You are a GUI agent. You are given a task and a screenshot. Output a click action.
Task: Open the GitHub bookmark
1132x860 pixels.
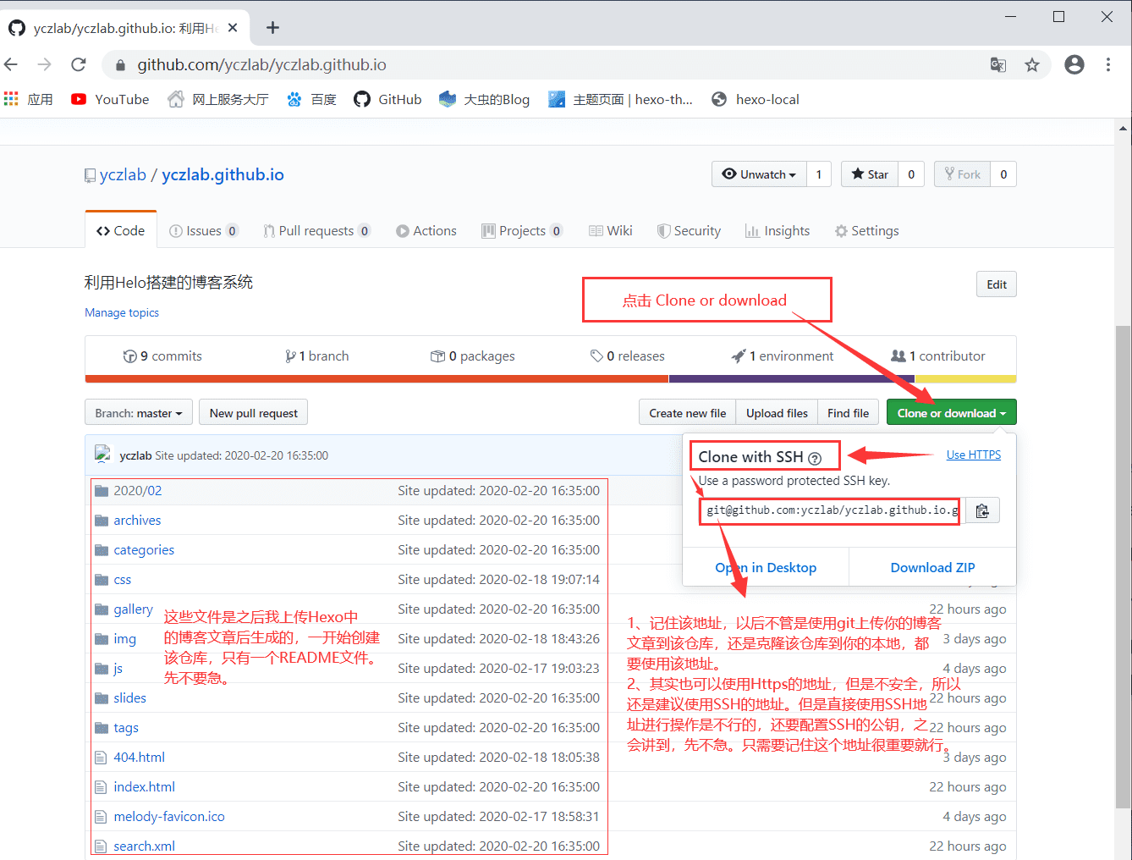coord(387,99)
